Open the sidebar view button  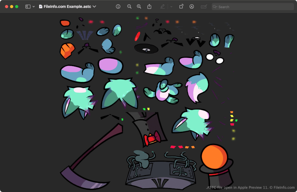[28, 7]
